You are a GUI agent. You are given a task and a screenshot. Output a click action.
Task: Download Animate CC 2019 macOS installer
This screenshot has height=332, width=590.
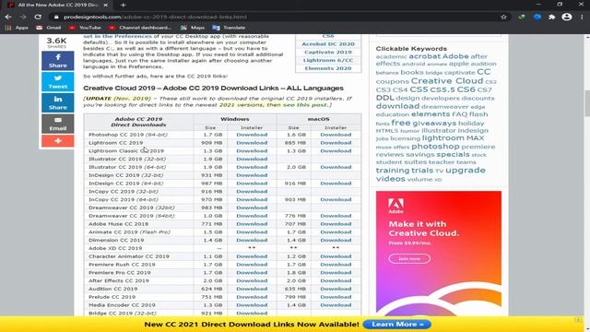click(x=336, y=231)
